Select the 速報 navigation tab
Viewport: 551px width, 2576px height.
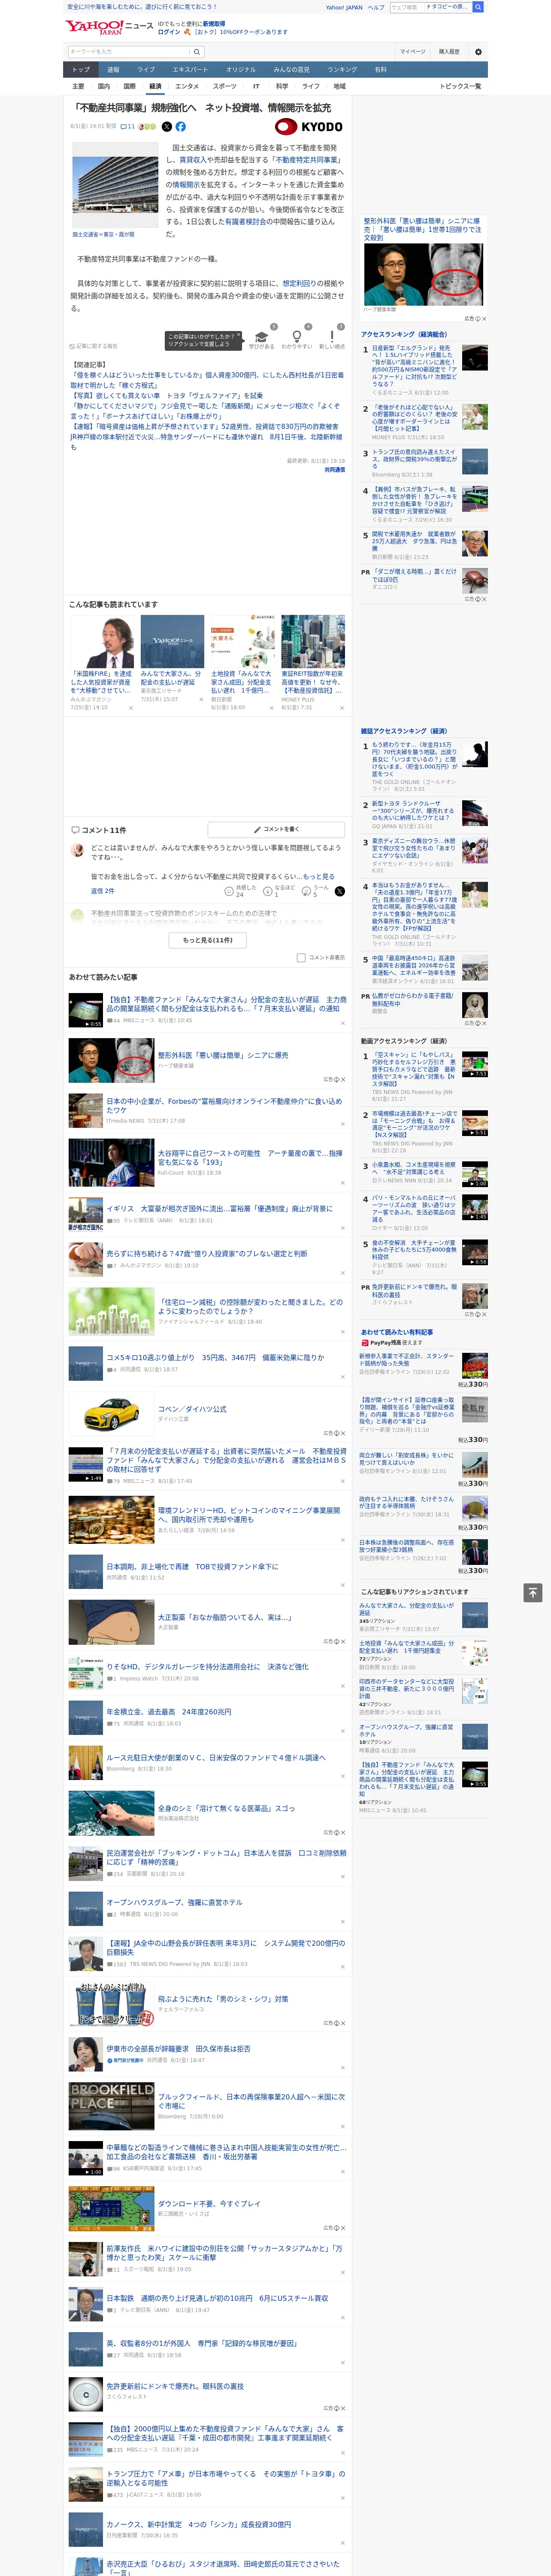113,70
